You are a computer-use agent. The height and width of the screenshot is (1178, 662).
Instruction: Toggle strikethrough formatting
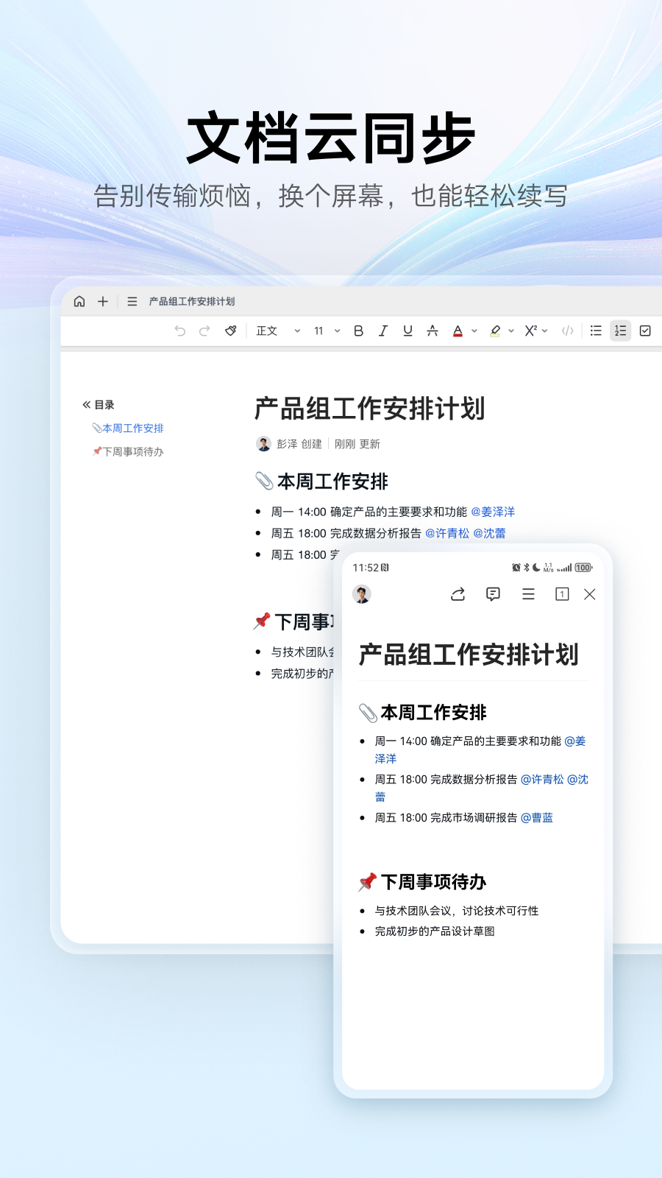433,331
